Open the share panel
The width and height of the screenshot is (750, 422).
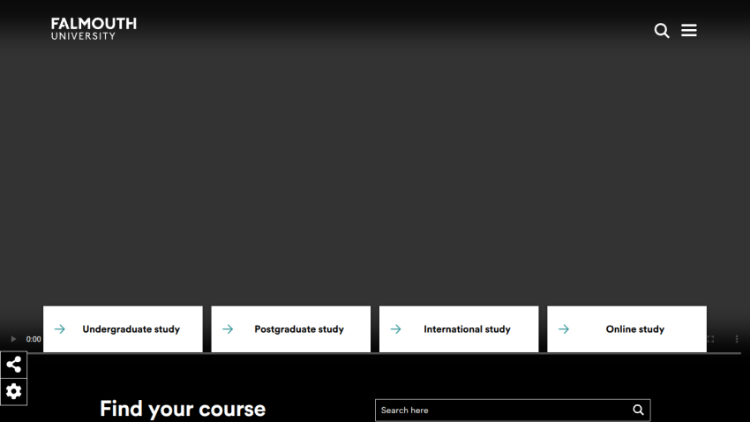[x=13, y=365]
